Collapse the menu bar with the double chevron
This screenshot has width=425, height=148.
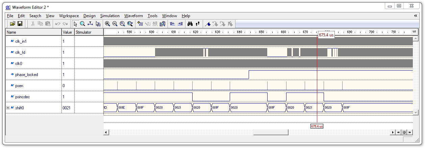416,15
